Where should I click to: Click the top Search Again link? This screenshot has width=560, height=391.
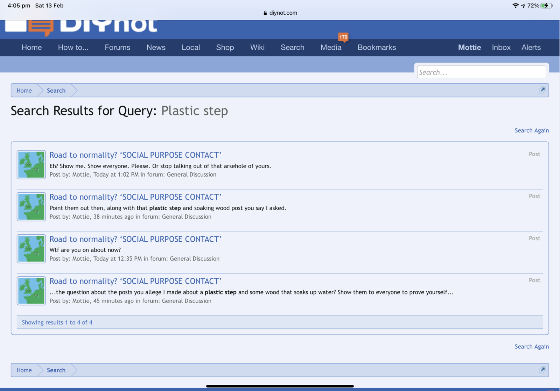pyautogui.click(x=531, y=130)
